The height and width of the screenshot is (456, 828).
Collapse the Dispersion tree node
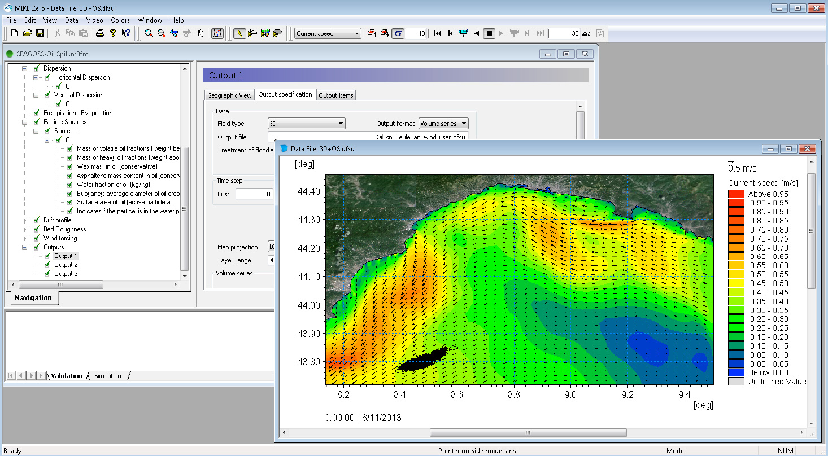[24, 68]
